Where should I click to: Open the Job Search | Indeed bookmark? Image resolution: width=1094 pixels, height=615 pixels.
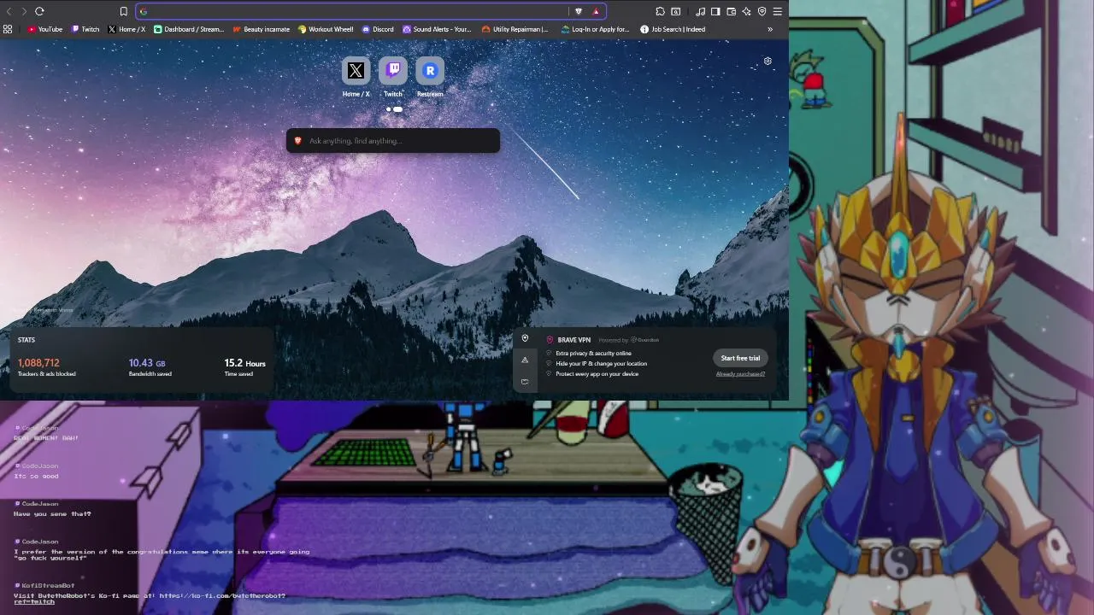673,29
